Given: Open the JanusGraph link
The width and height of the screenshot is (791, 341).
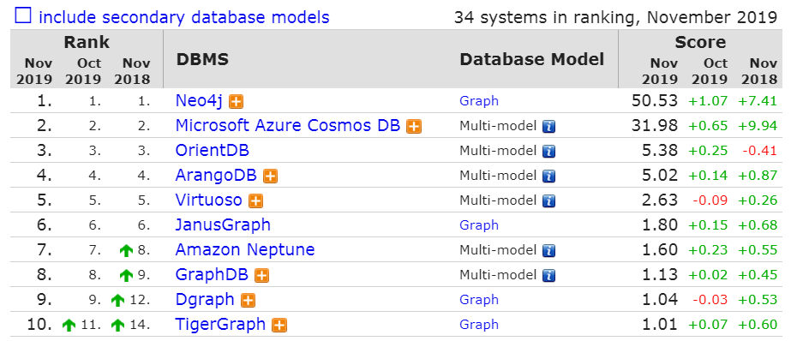Looking at the screenshot, I should click(x=223, y=225).
